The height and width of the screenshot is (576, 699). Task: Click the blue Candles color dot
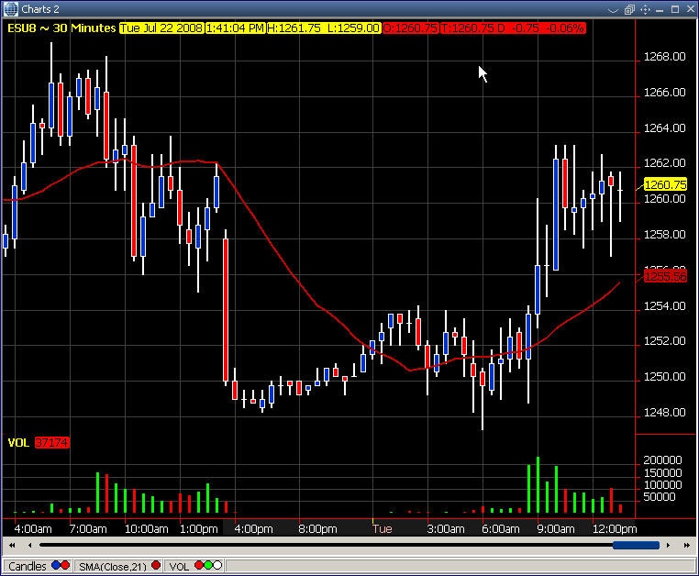[56, 566]
